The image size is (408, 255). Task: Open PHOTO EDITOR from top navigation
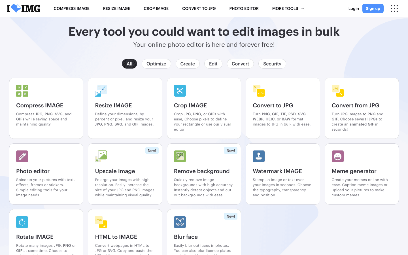(244, 8)
